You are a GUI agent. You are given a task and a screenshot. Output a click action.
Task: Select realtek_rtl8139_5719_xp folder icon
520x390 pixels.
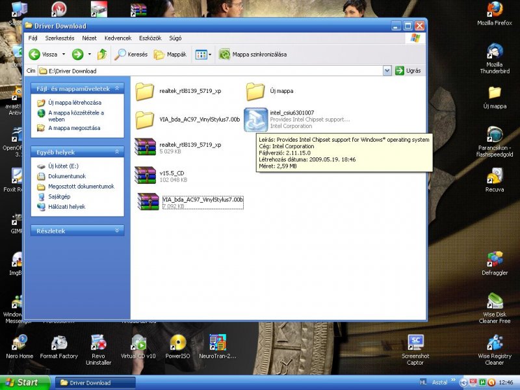coord(144,91)
